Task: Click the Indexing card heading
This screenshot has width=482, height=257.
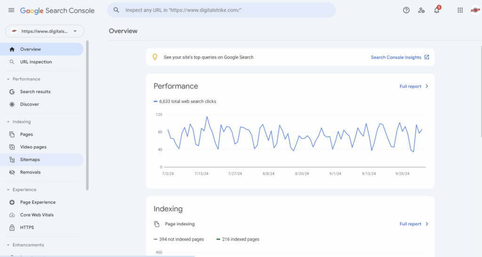Action: click(168, 209)
